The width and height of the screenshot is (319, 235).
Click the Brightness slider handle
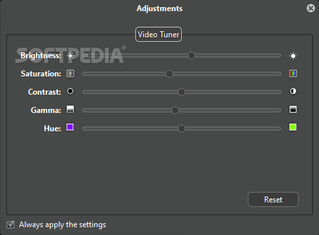192,55
